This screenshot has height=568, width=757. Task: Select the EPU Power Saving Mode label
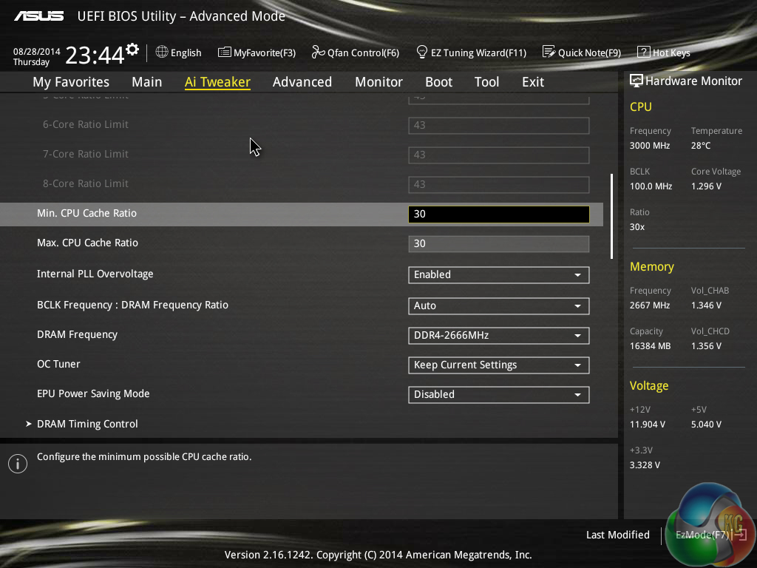[93, 393]
